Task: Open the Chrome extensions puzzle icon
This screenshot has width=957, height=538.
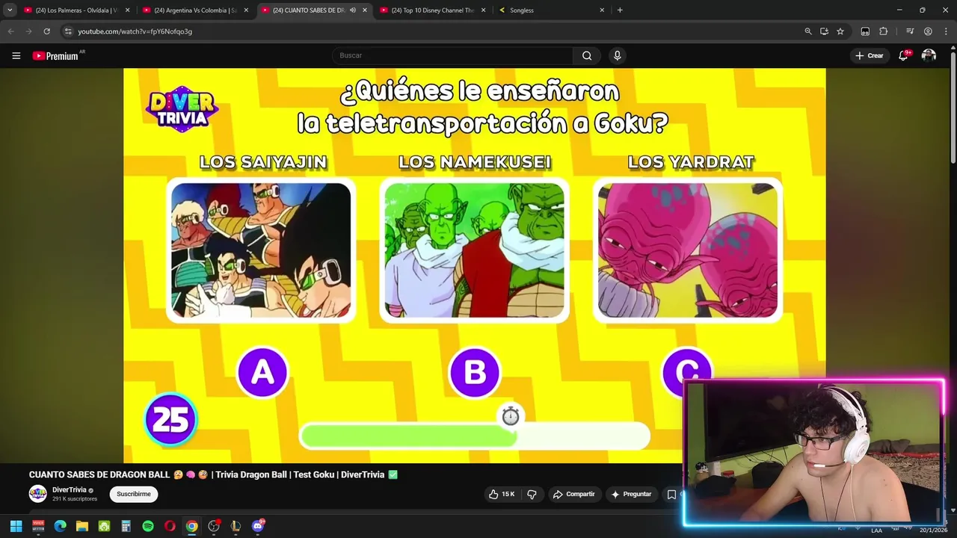Action: (884, 31)
